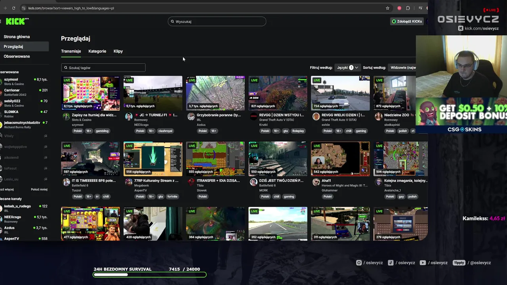The width and height of the screenshot is (507, 285).
Task: Click the Instagram icon in the stream overlay
Action: click(359, 262)
